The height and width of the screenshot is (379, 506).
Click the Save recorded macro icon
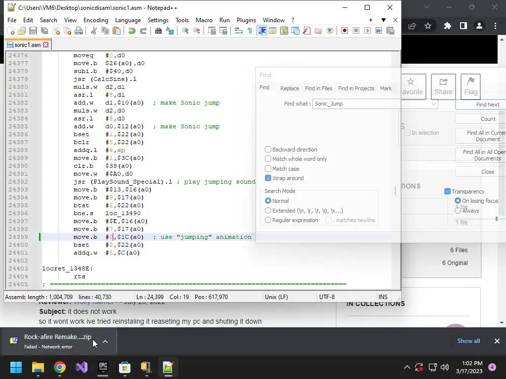(390, 31)
